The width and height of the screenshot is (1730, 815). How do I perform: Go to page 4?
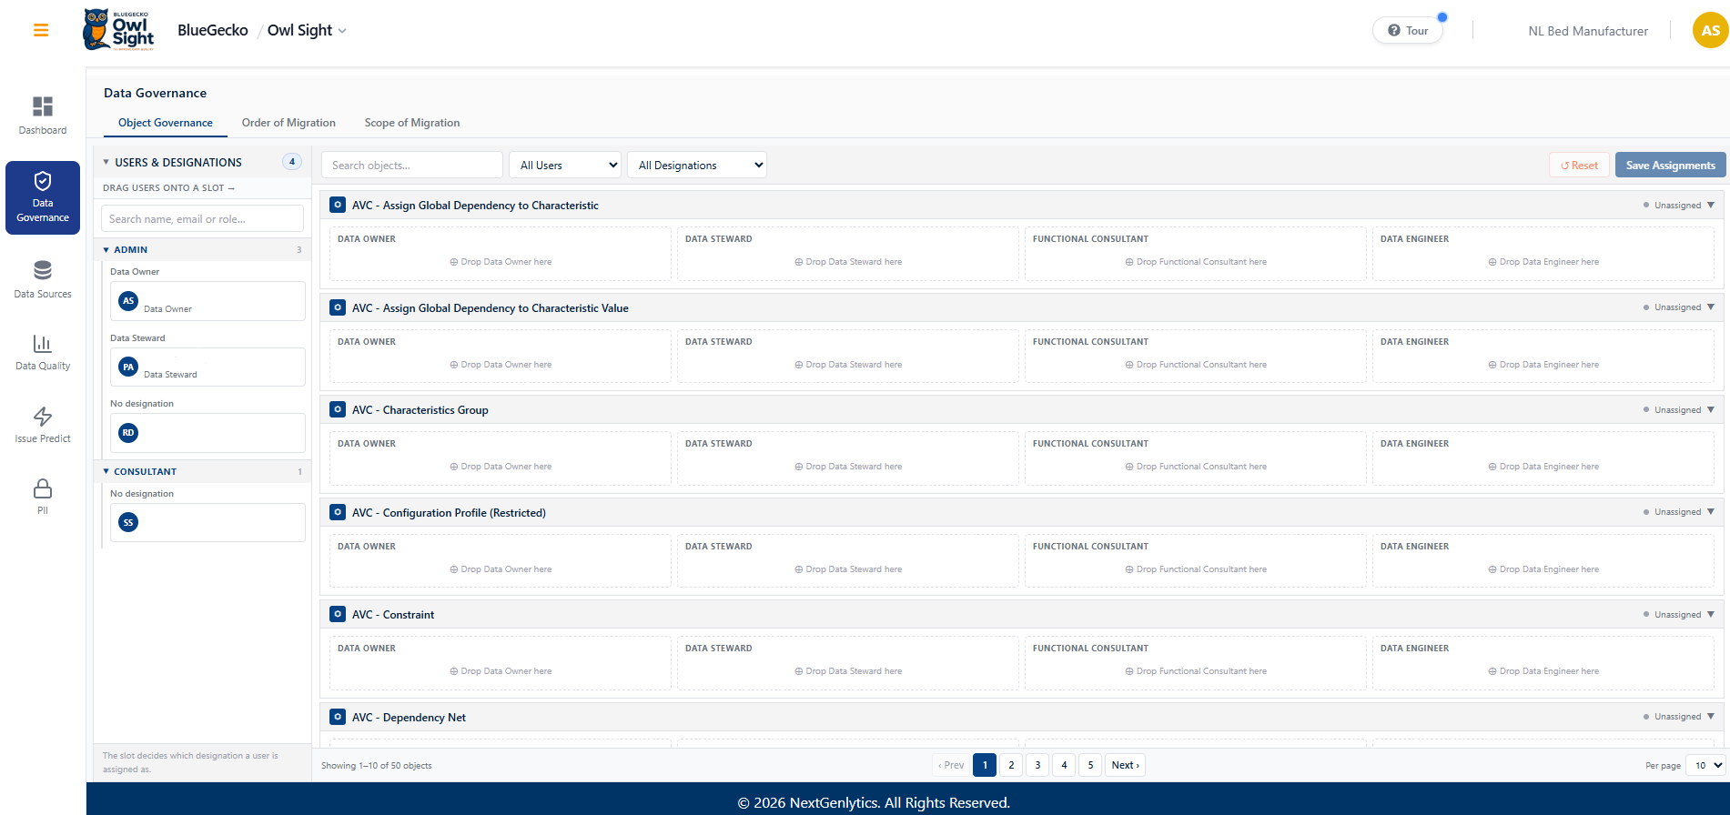pyautogui.click(x=1064, y=765)
